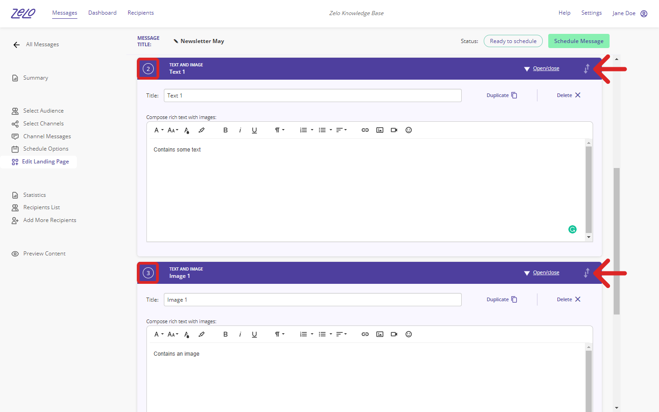The width and height of the screenshot is (659, 412).
Task: Reorder Image 1 section using move arrows
Action: coord(587,273)
